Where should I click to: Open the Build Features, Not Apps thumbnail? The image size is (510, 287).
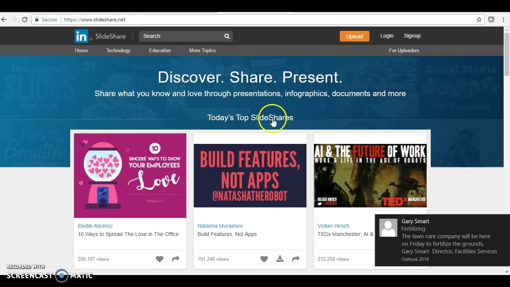coord(250,176)
